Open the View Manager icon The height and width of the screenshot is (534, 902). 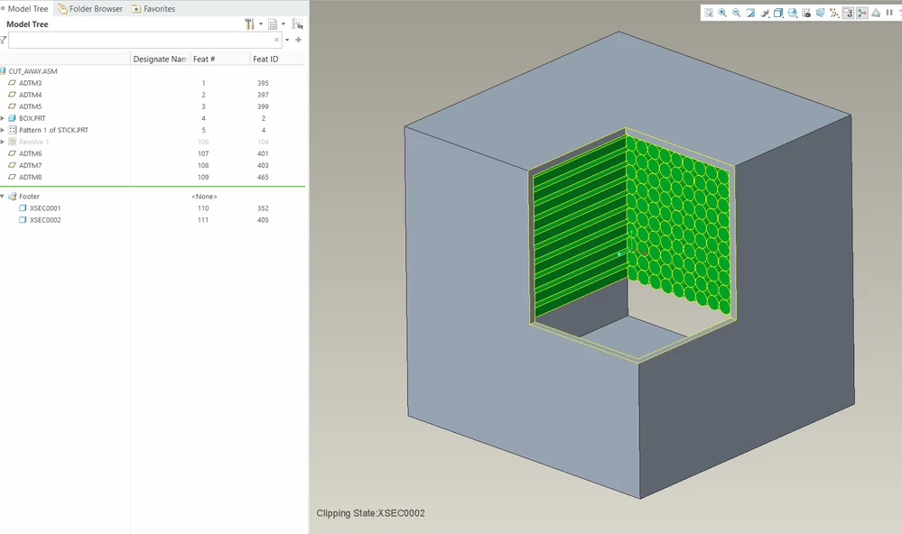(806, 13)
